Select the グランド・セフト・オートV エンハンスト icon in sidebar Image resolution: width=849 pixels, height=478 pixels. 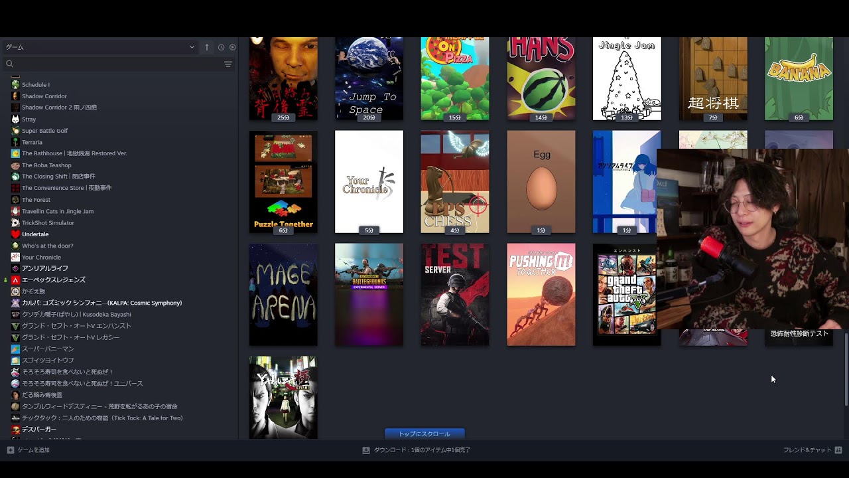coord(15,326)
